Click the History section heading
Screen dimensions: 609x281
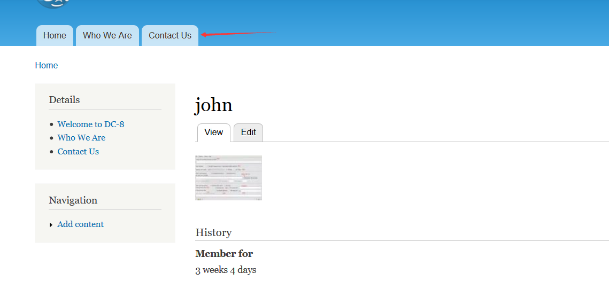pos(213,232)
